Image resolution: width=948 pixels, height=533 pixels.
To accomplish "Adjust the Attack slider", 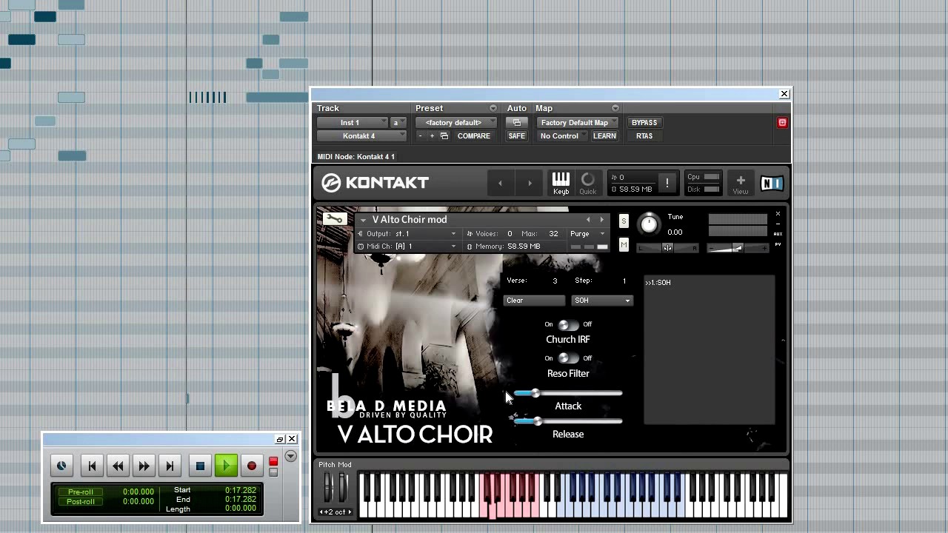I will (567, 393).
